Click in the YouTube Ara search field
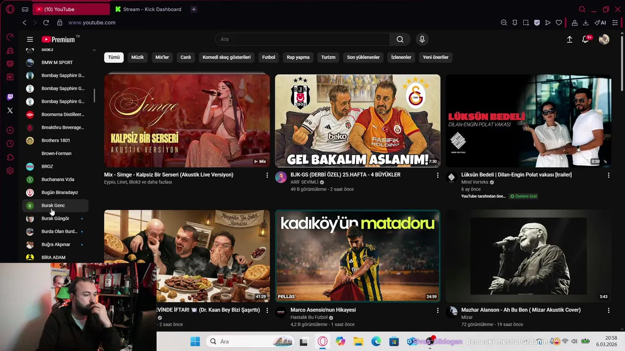Screen dimensions: 625x351 [x=303, y=39]
